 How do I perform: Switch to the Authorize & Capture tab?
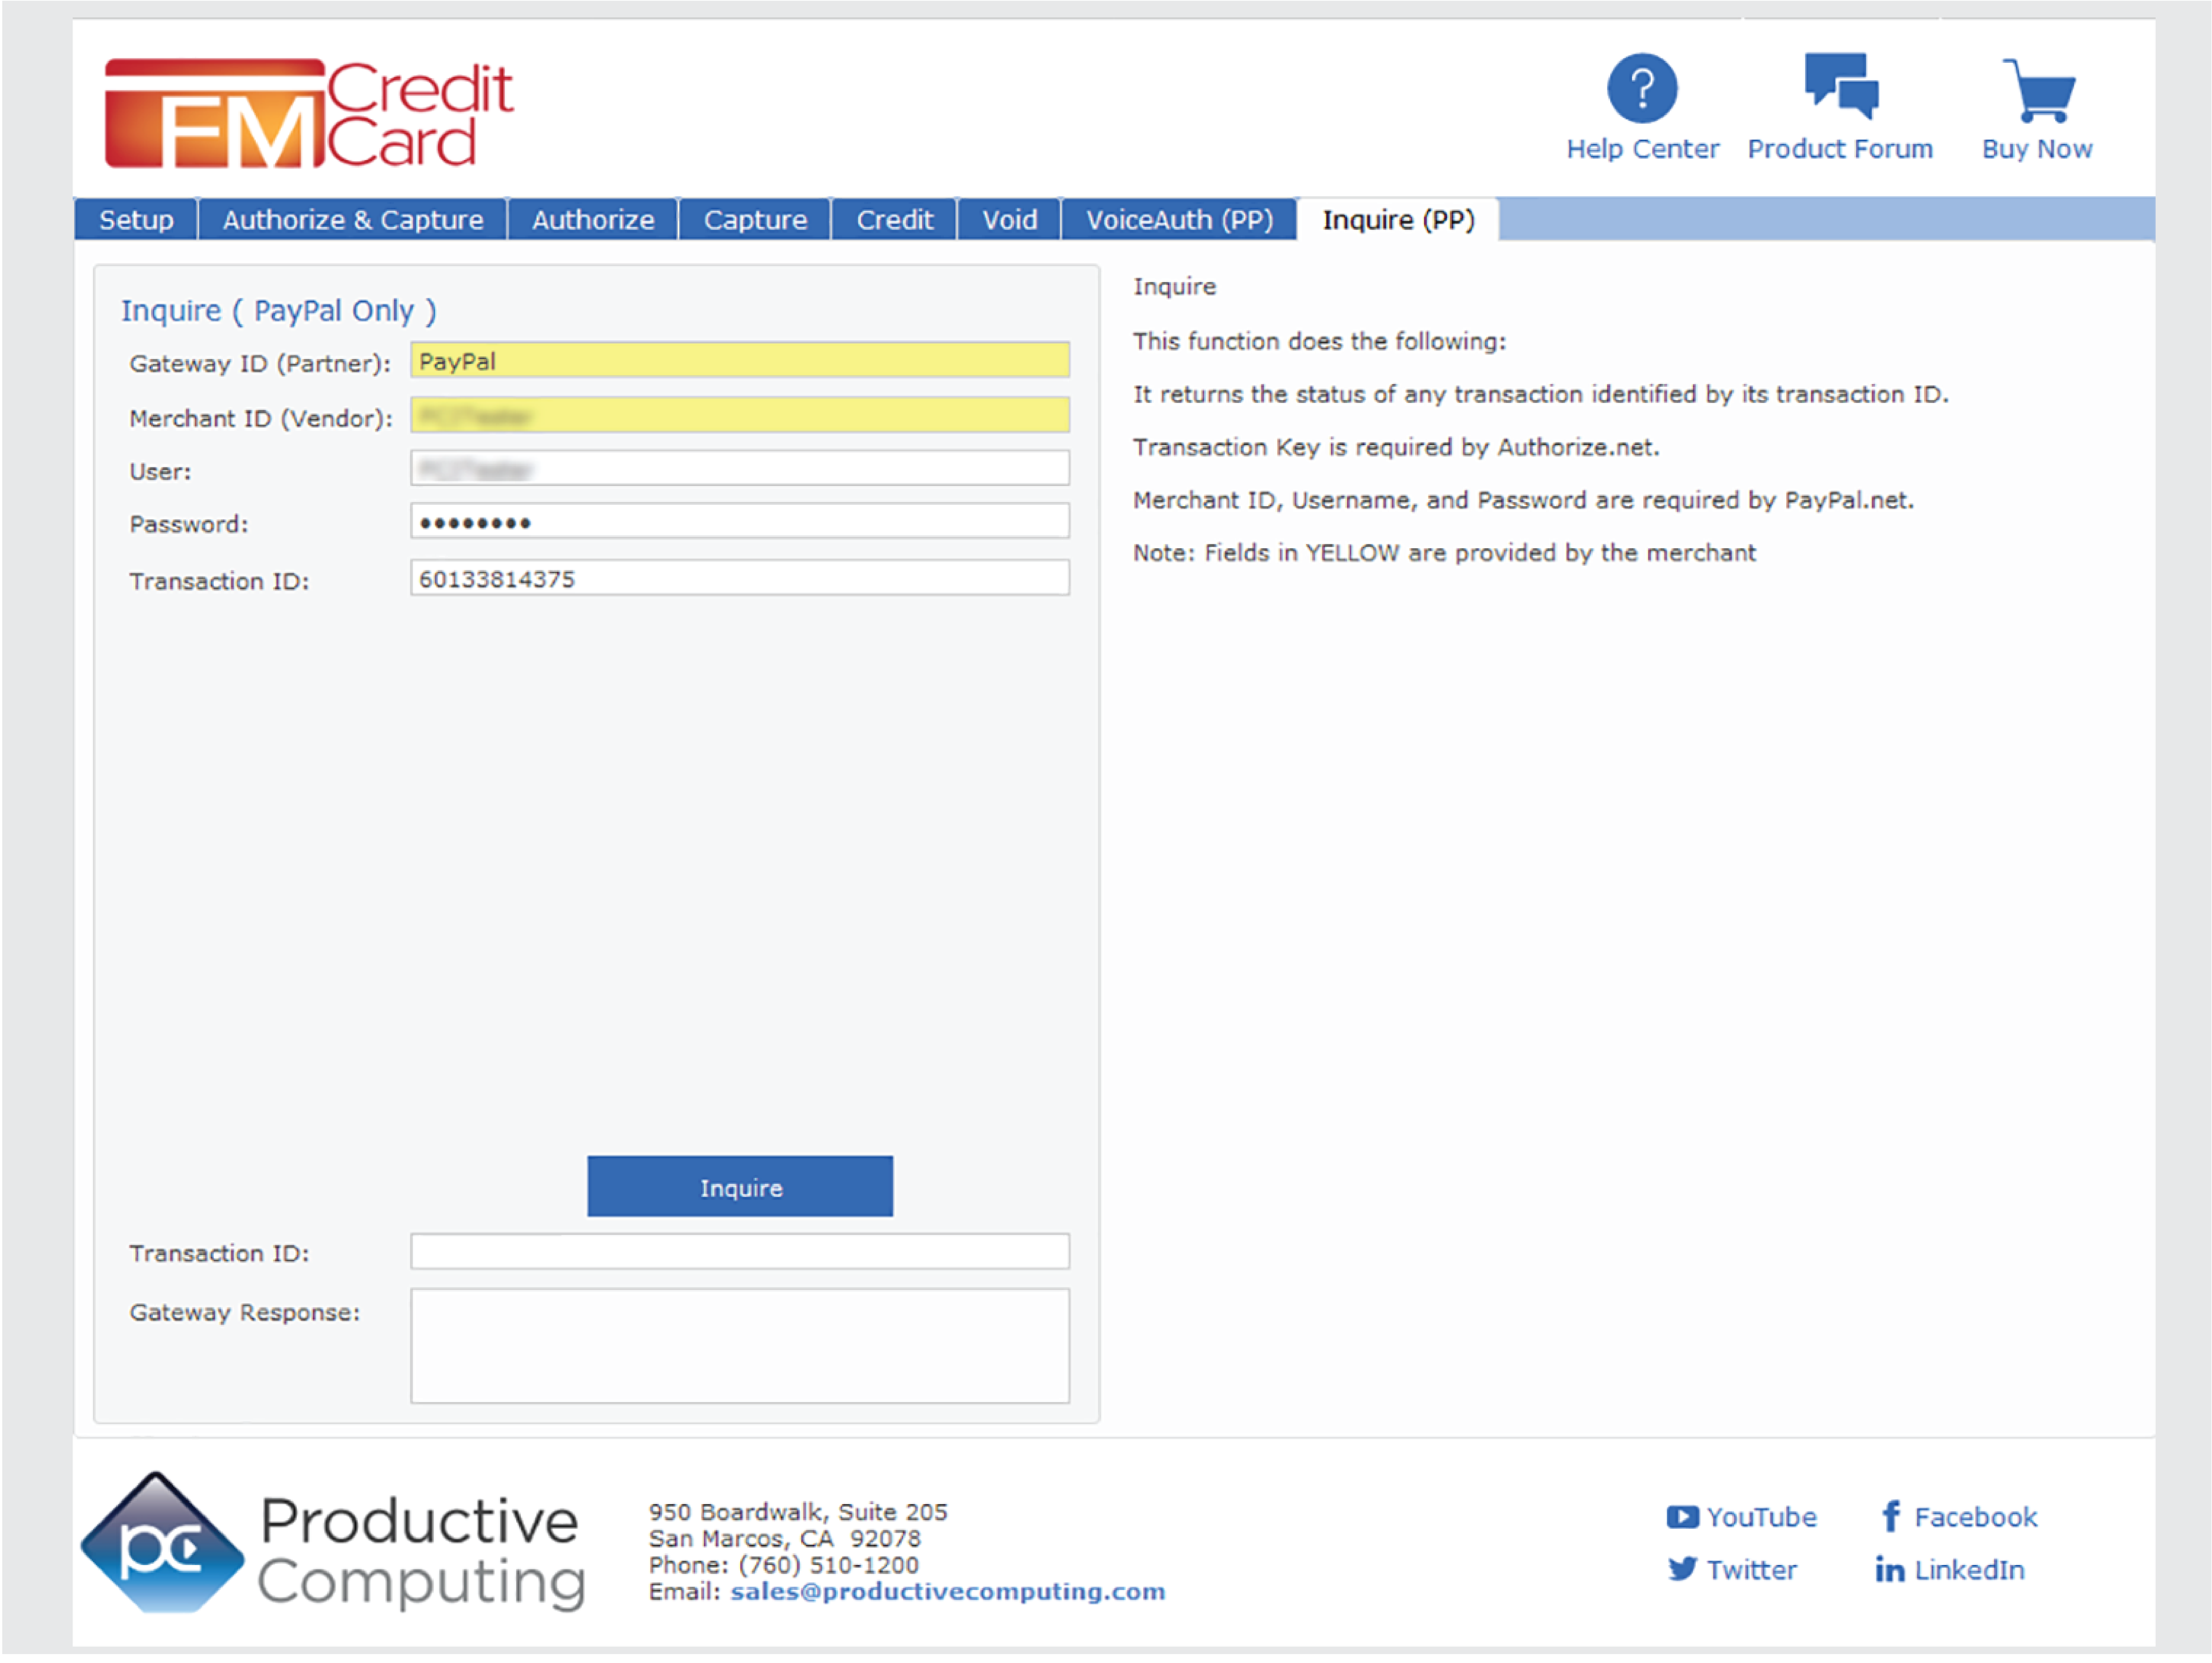coord(353,220)
